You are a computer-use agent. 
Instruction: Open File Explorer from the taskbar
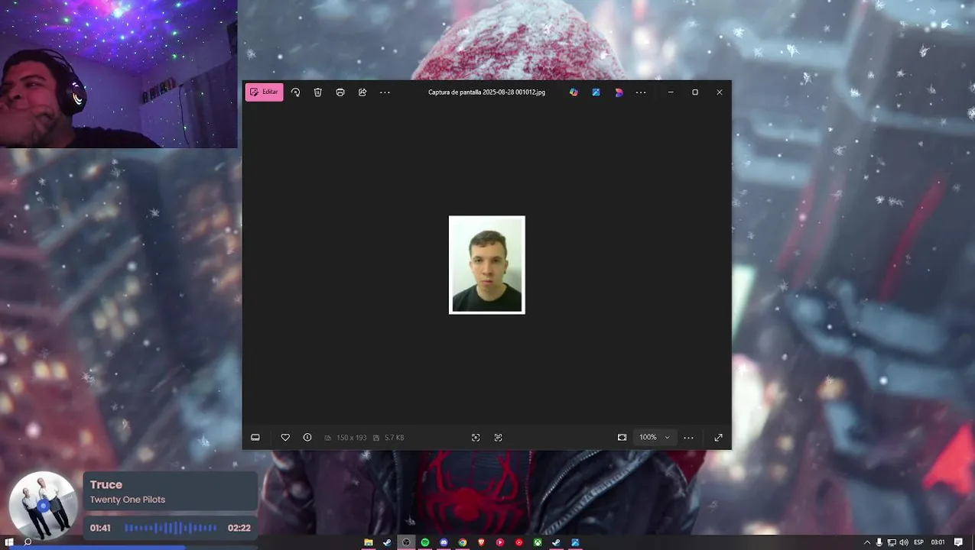point(369,542)
